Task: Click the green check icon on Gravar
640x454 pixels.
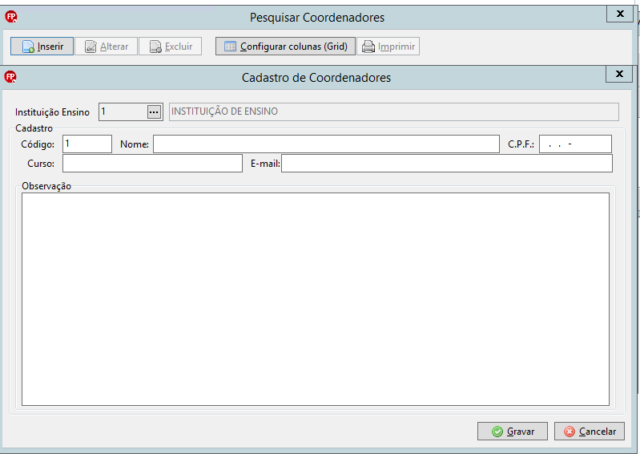Action: point(497,432)
